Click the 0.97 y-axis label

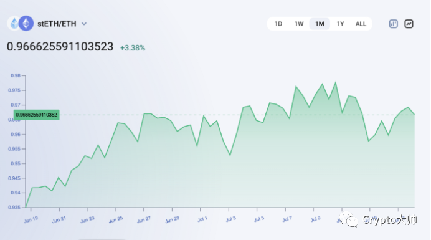pyautogui.click(x=16, y=105)
